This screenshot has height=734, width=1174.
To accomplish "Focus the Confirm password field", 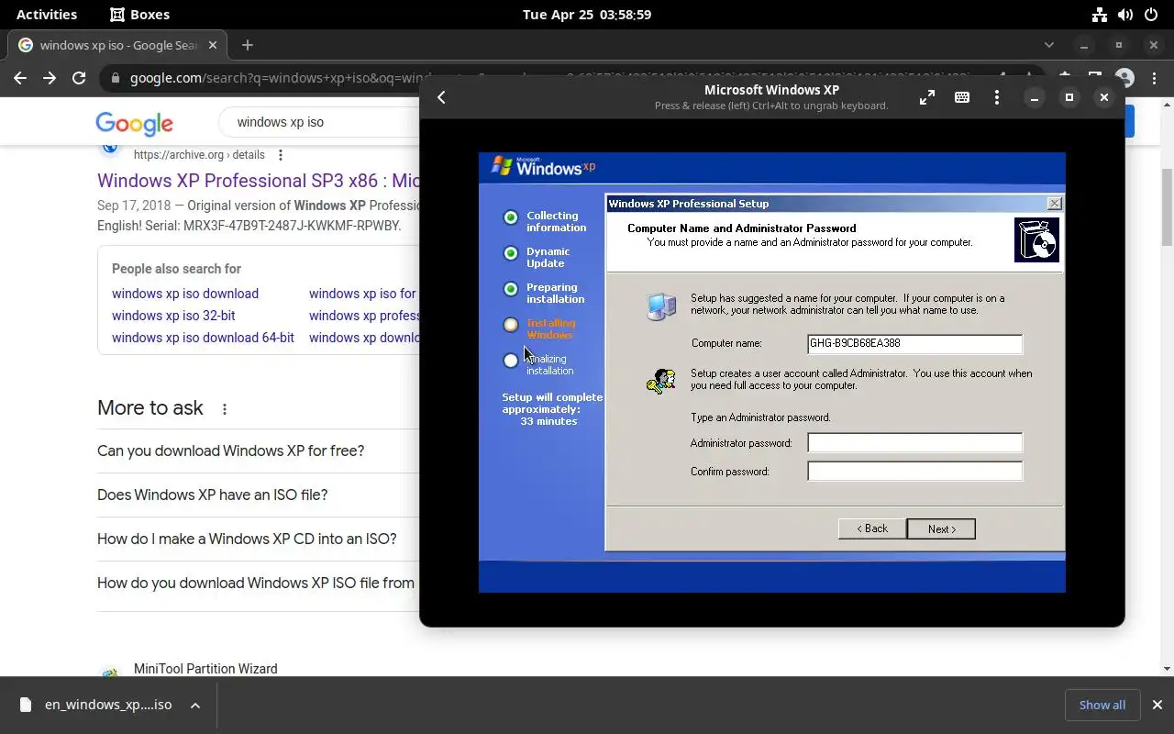I will pyautogui.click(x=914, y=472).
